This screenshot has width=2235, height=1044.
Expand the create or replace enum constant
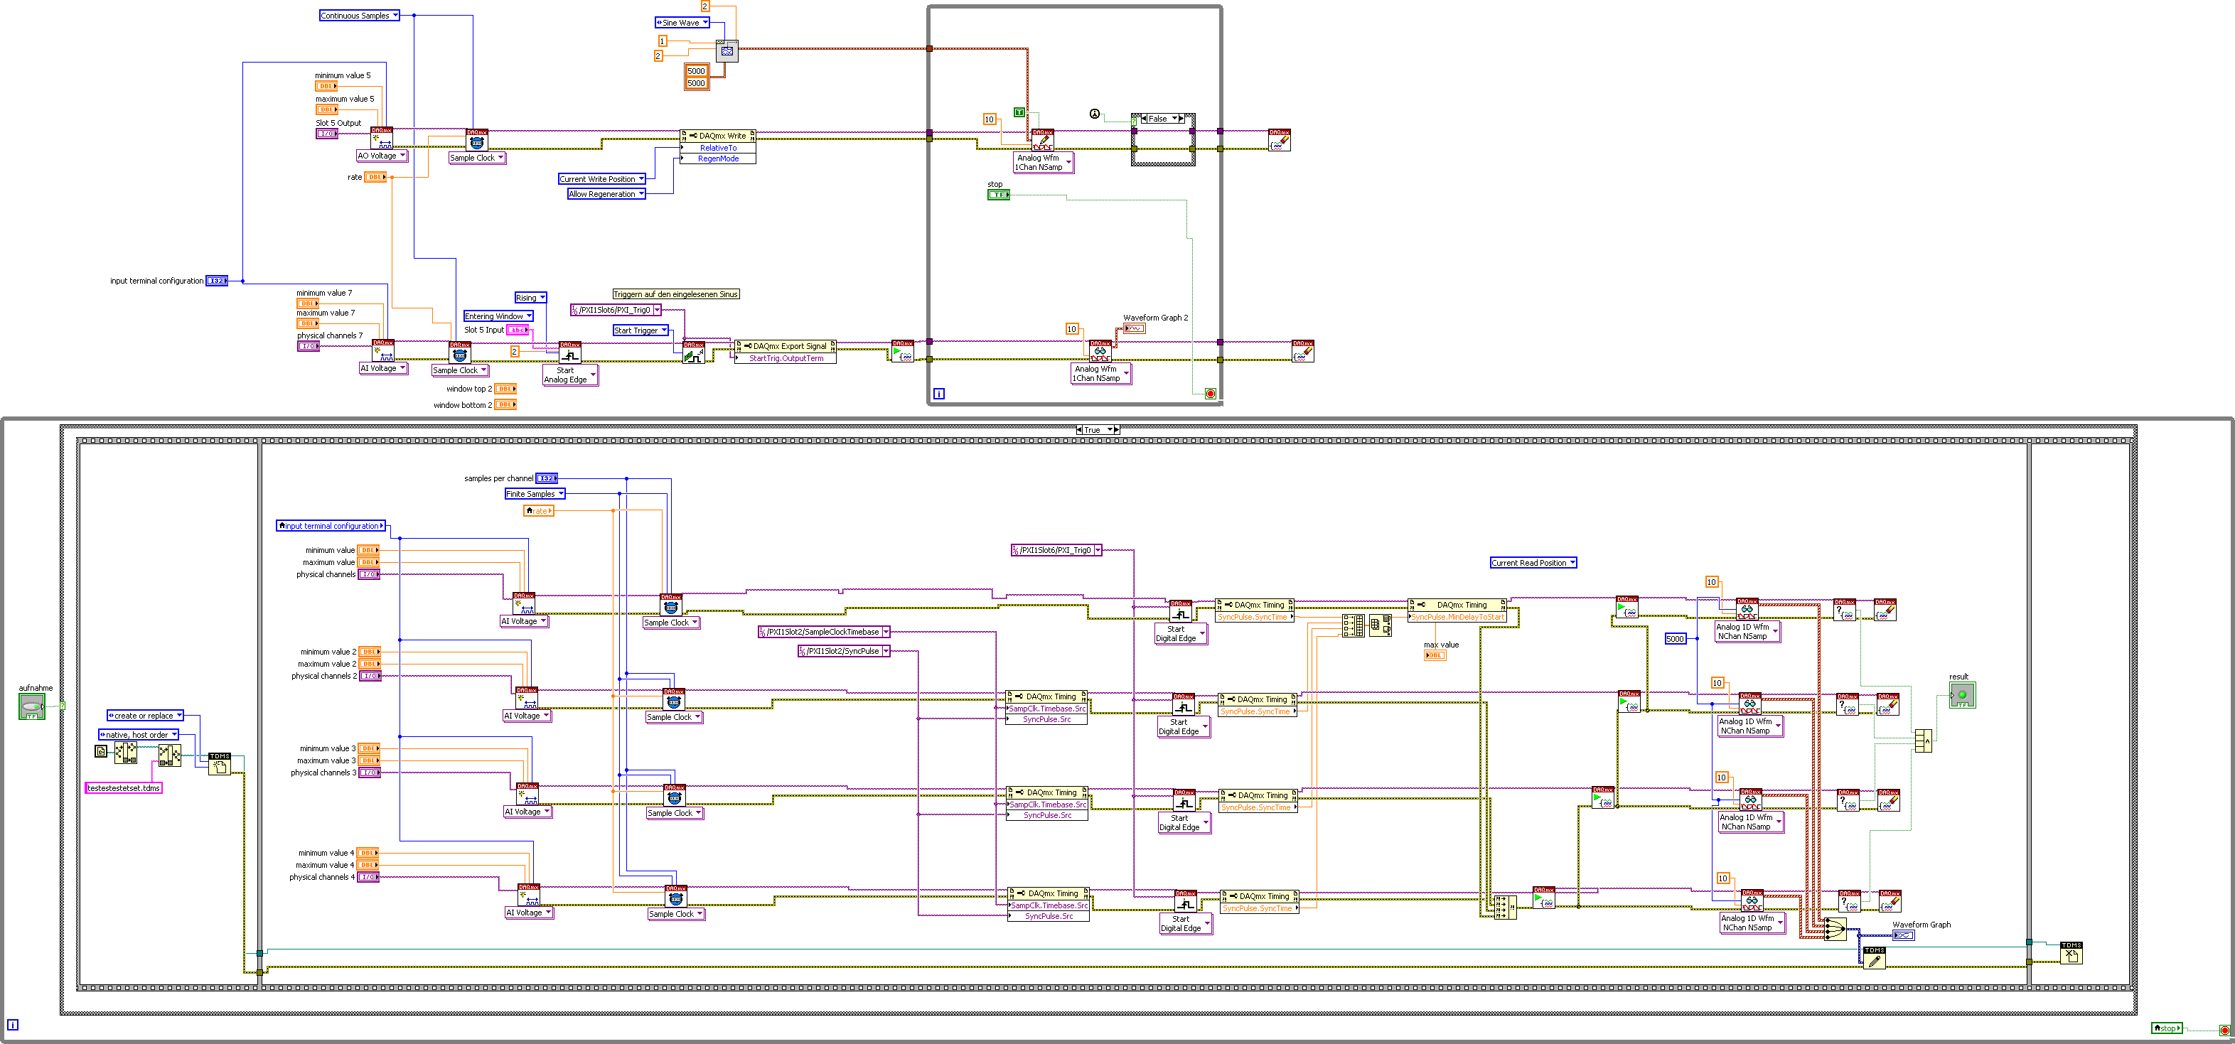click(x=180, y=716)
